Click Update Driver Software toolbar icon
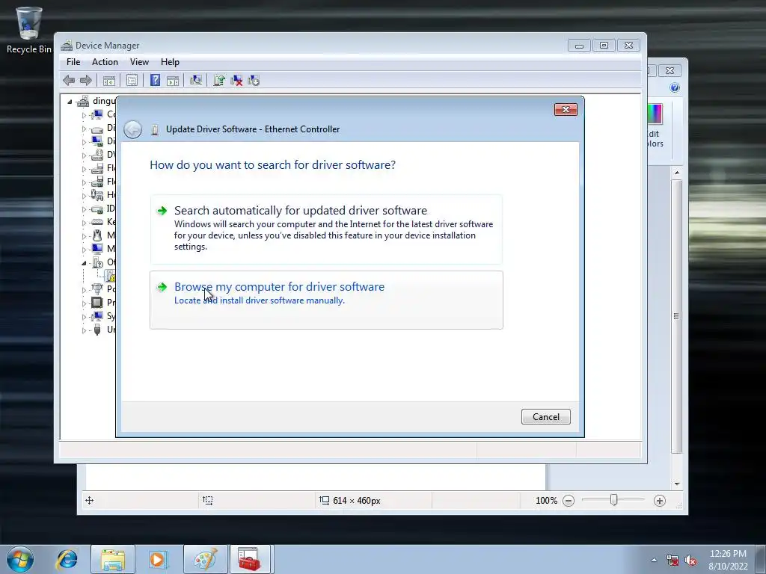The image size is (766, 574). [x=219, y=80]
